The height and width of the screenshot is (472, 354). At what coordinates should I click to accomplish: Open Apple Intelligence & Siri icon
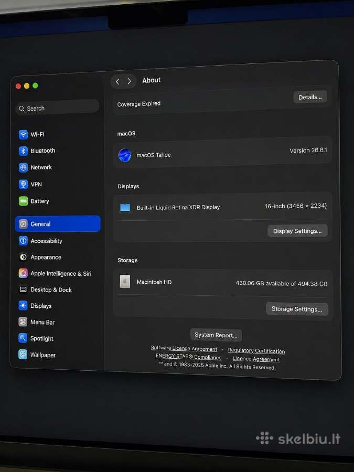(23, 273)
